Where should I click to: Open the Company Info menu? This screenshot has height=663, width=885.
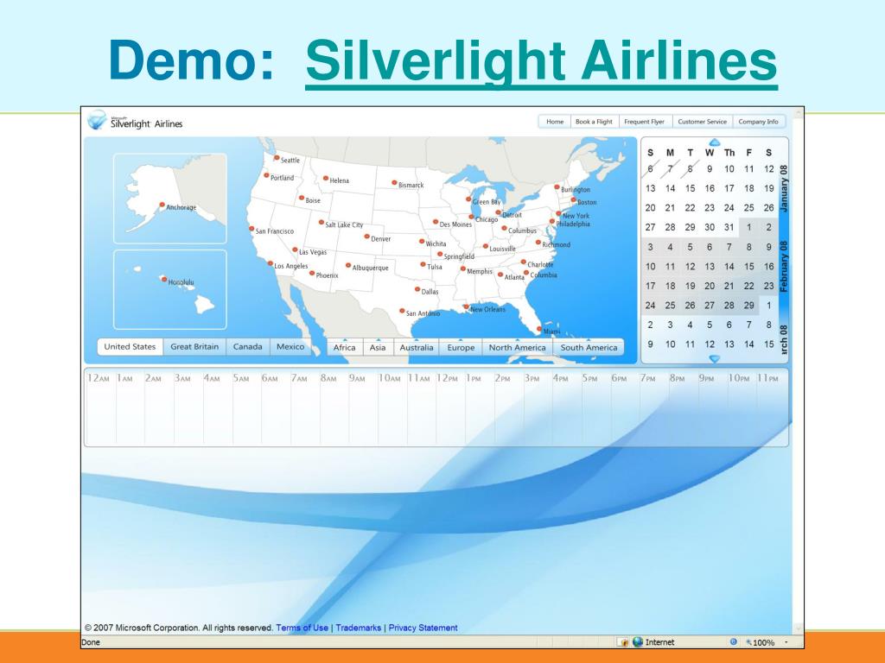tap(758, 122)
